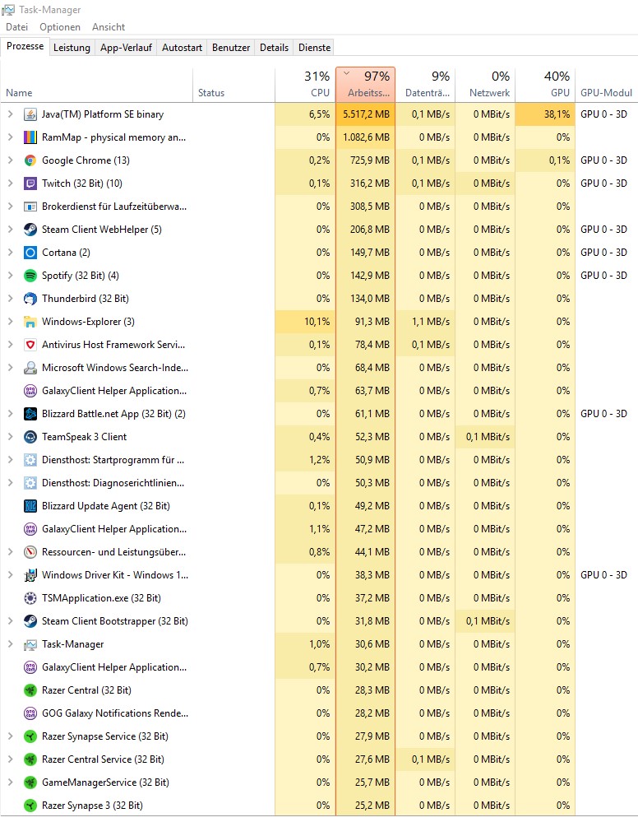
Task: Click the GalaxyClient Helper row using 63,7 MB
Action: (x=319, y=391)
